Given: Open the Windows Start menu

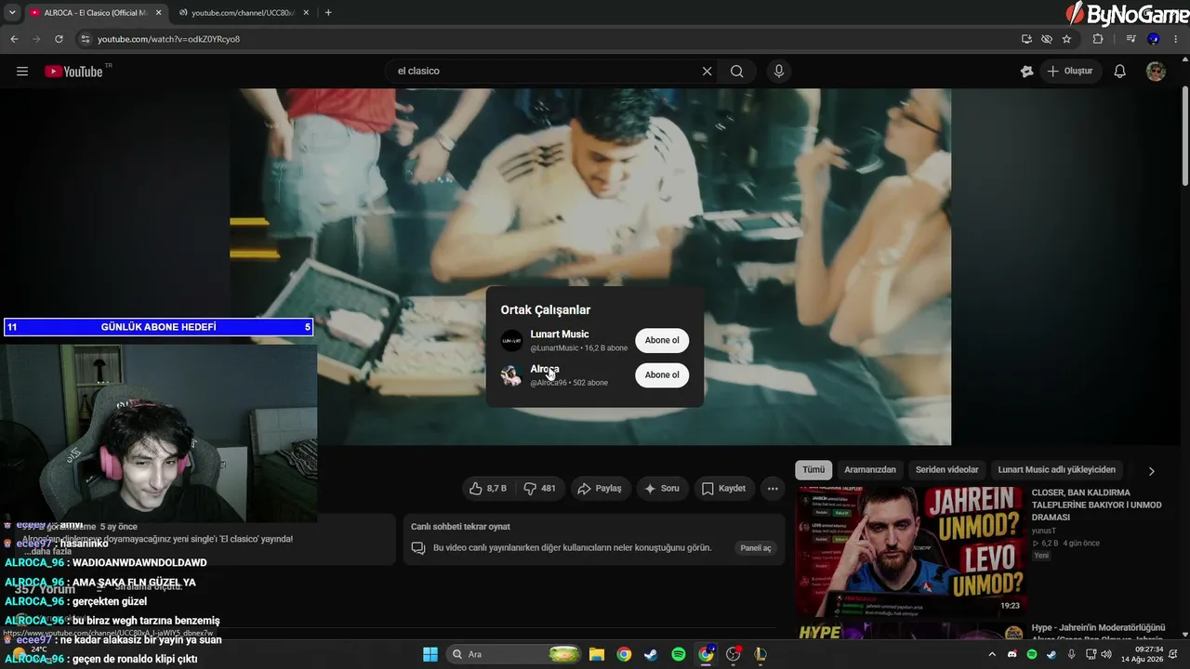Looking at the screenshot, I should (430, 654).
